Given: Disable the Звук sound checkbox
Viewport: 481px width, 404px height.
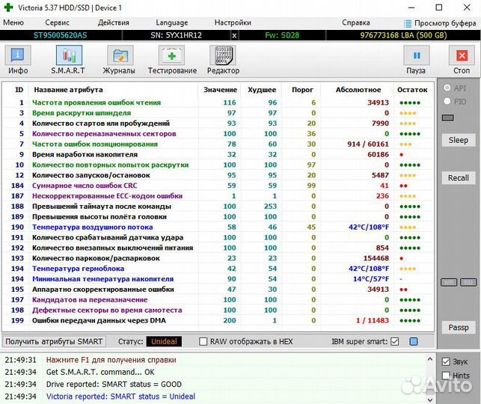Looking at the screenshot, I should (446, 361).
